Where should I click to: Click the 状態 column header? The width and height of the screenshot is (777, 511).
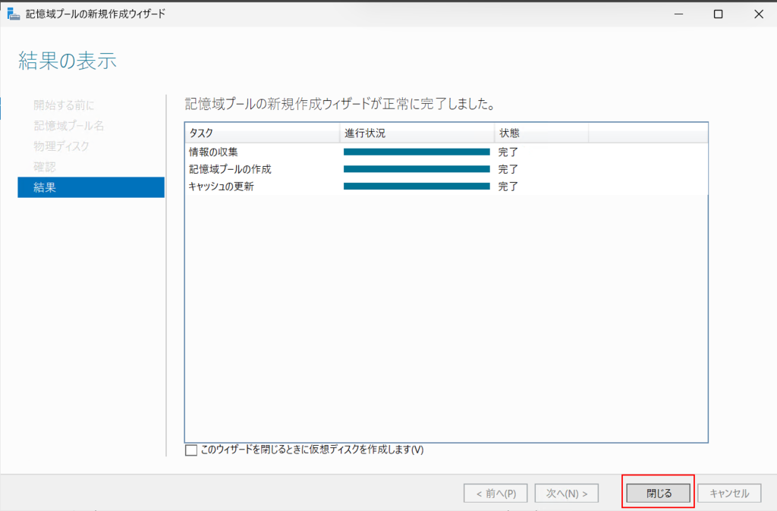[x=541, y=133]
